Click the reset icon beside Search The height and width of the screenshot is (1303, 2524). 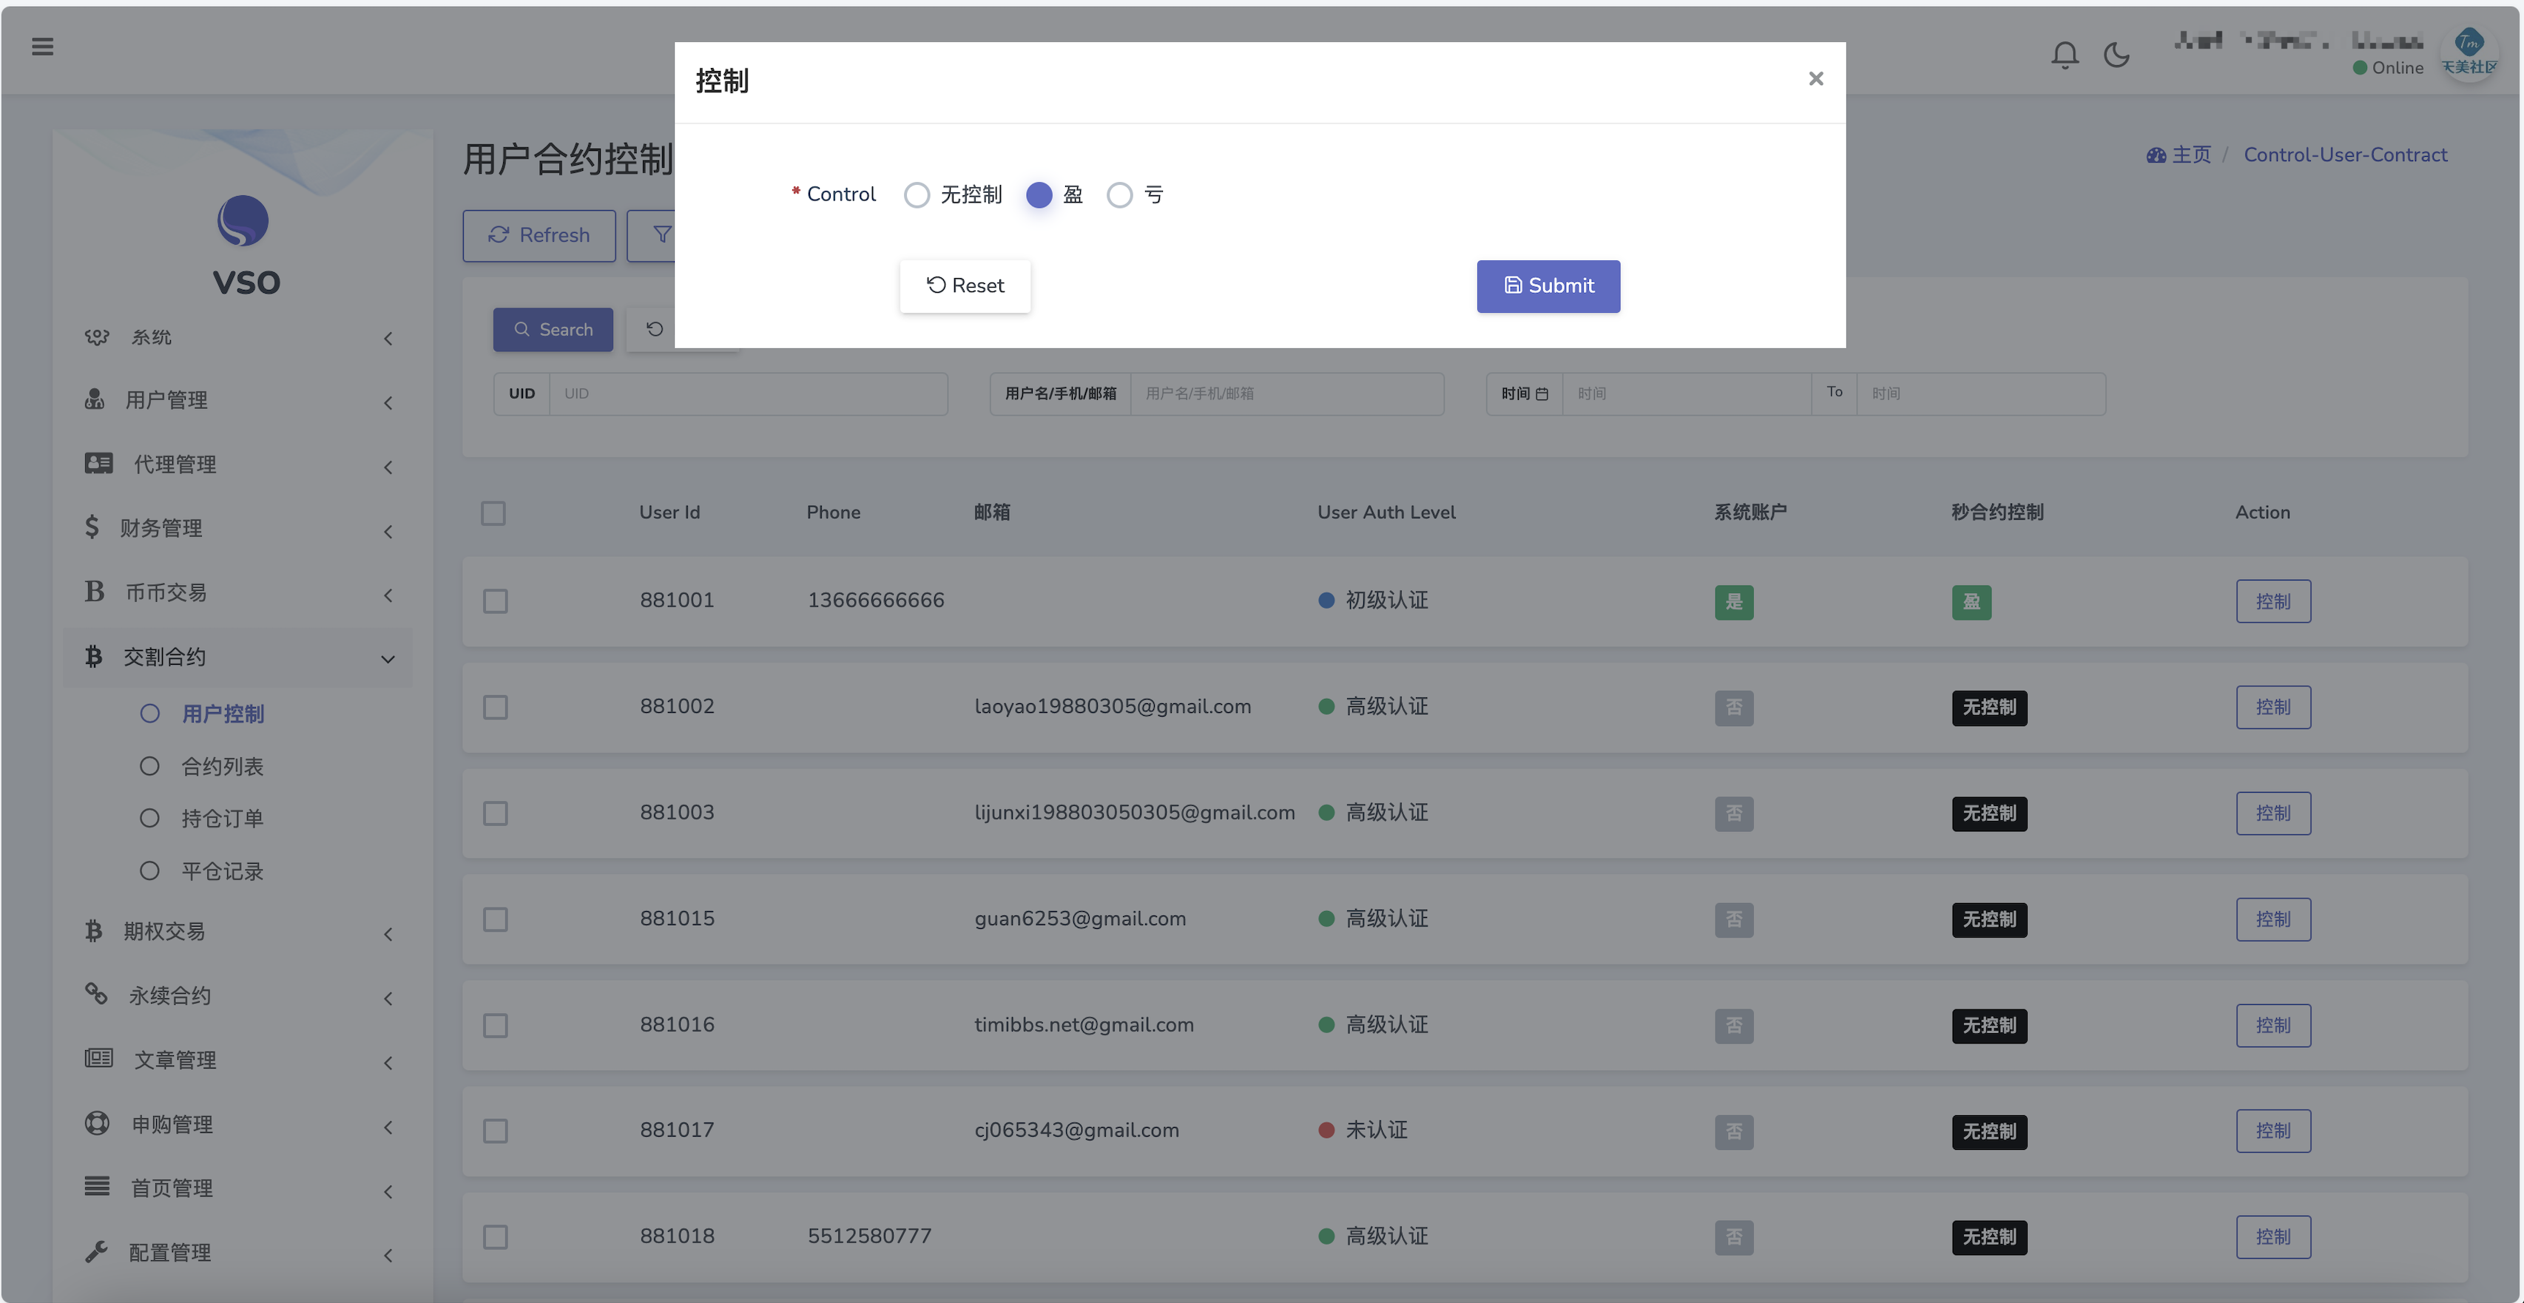pyautogui.click(x=655, y=329)
